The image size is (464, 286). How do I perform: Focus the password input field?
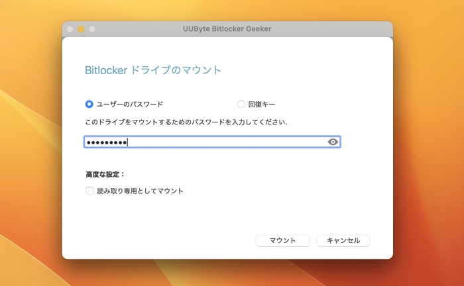(212, 142)
